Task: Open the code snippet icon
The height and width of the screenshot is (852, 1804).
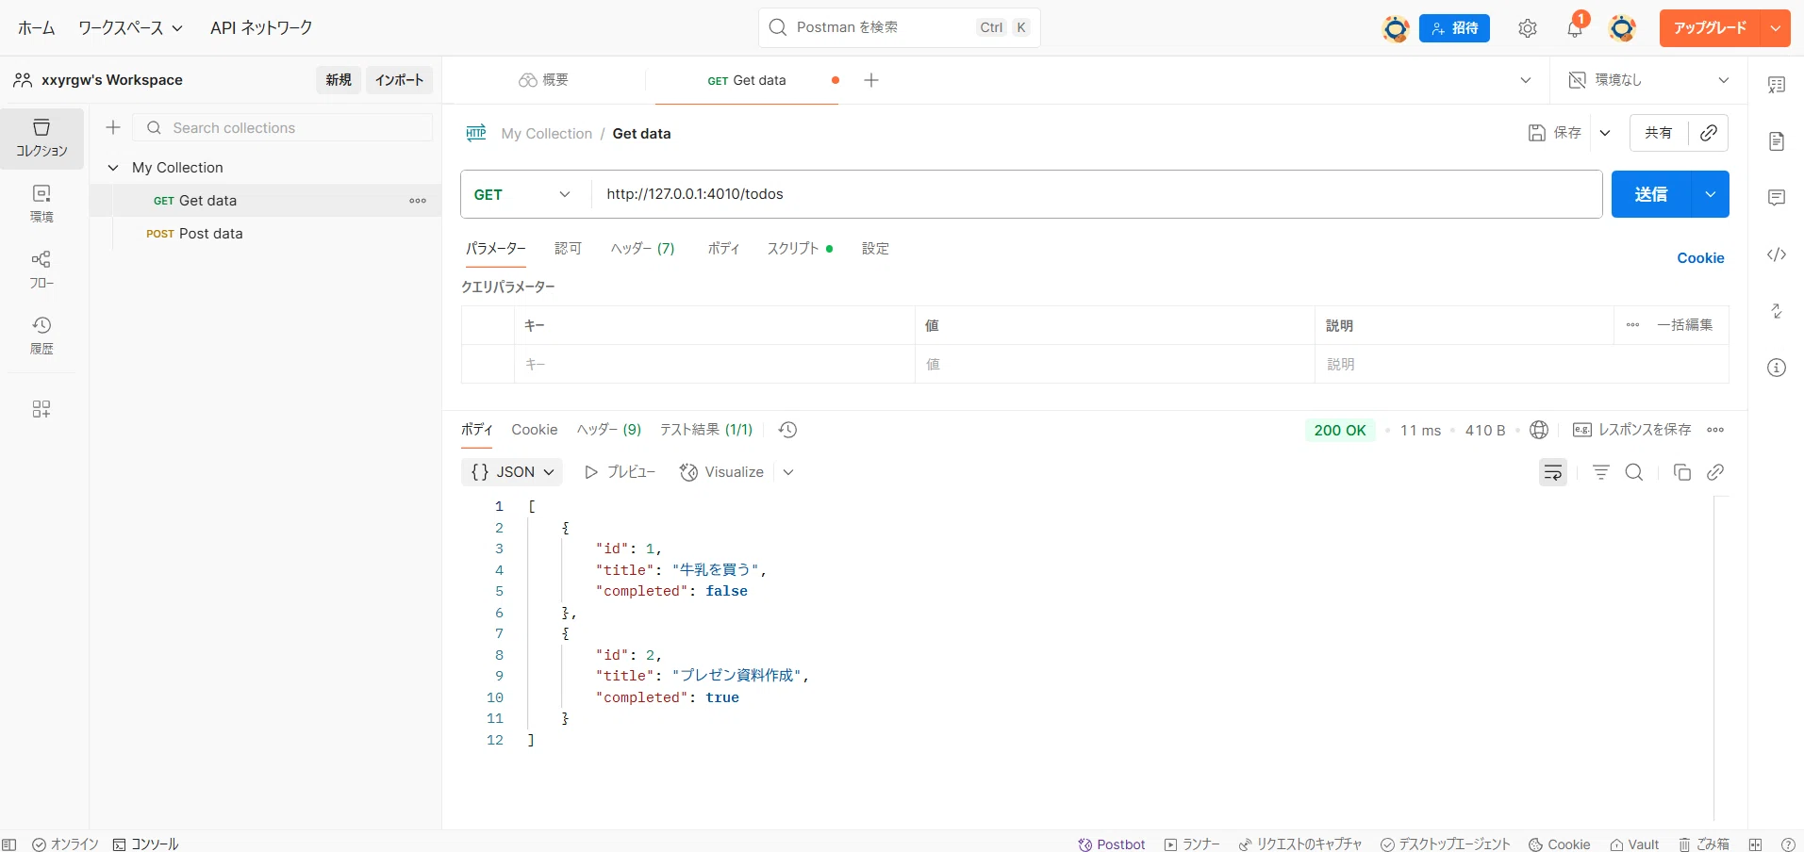Action: tap(1777, 254)
